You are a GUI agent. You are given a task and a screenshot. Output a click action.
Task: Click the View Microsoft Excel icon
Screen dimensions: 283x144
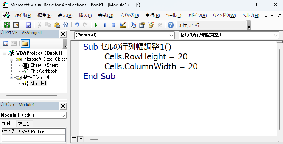pos(7,25)
